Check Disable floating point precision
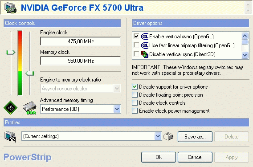Image resolution: width=253 pixels, height=167 pixels. [x=135, y=95]
